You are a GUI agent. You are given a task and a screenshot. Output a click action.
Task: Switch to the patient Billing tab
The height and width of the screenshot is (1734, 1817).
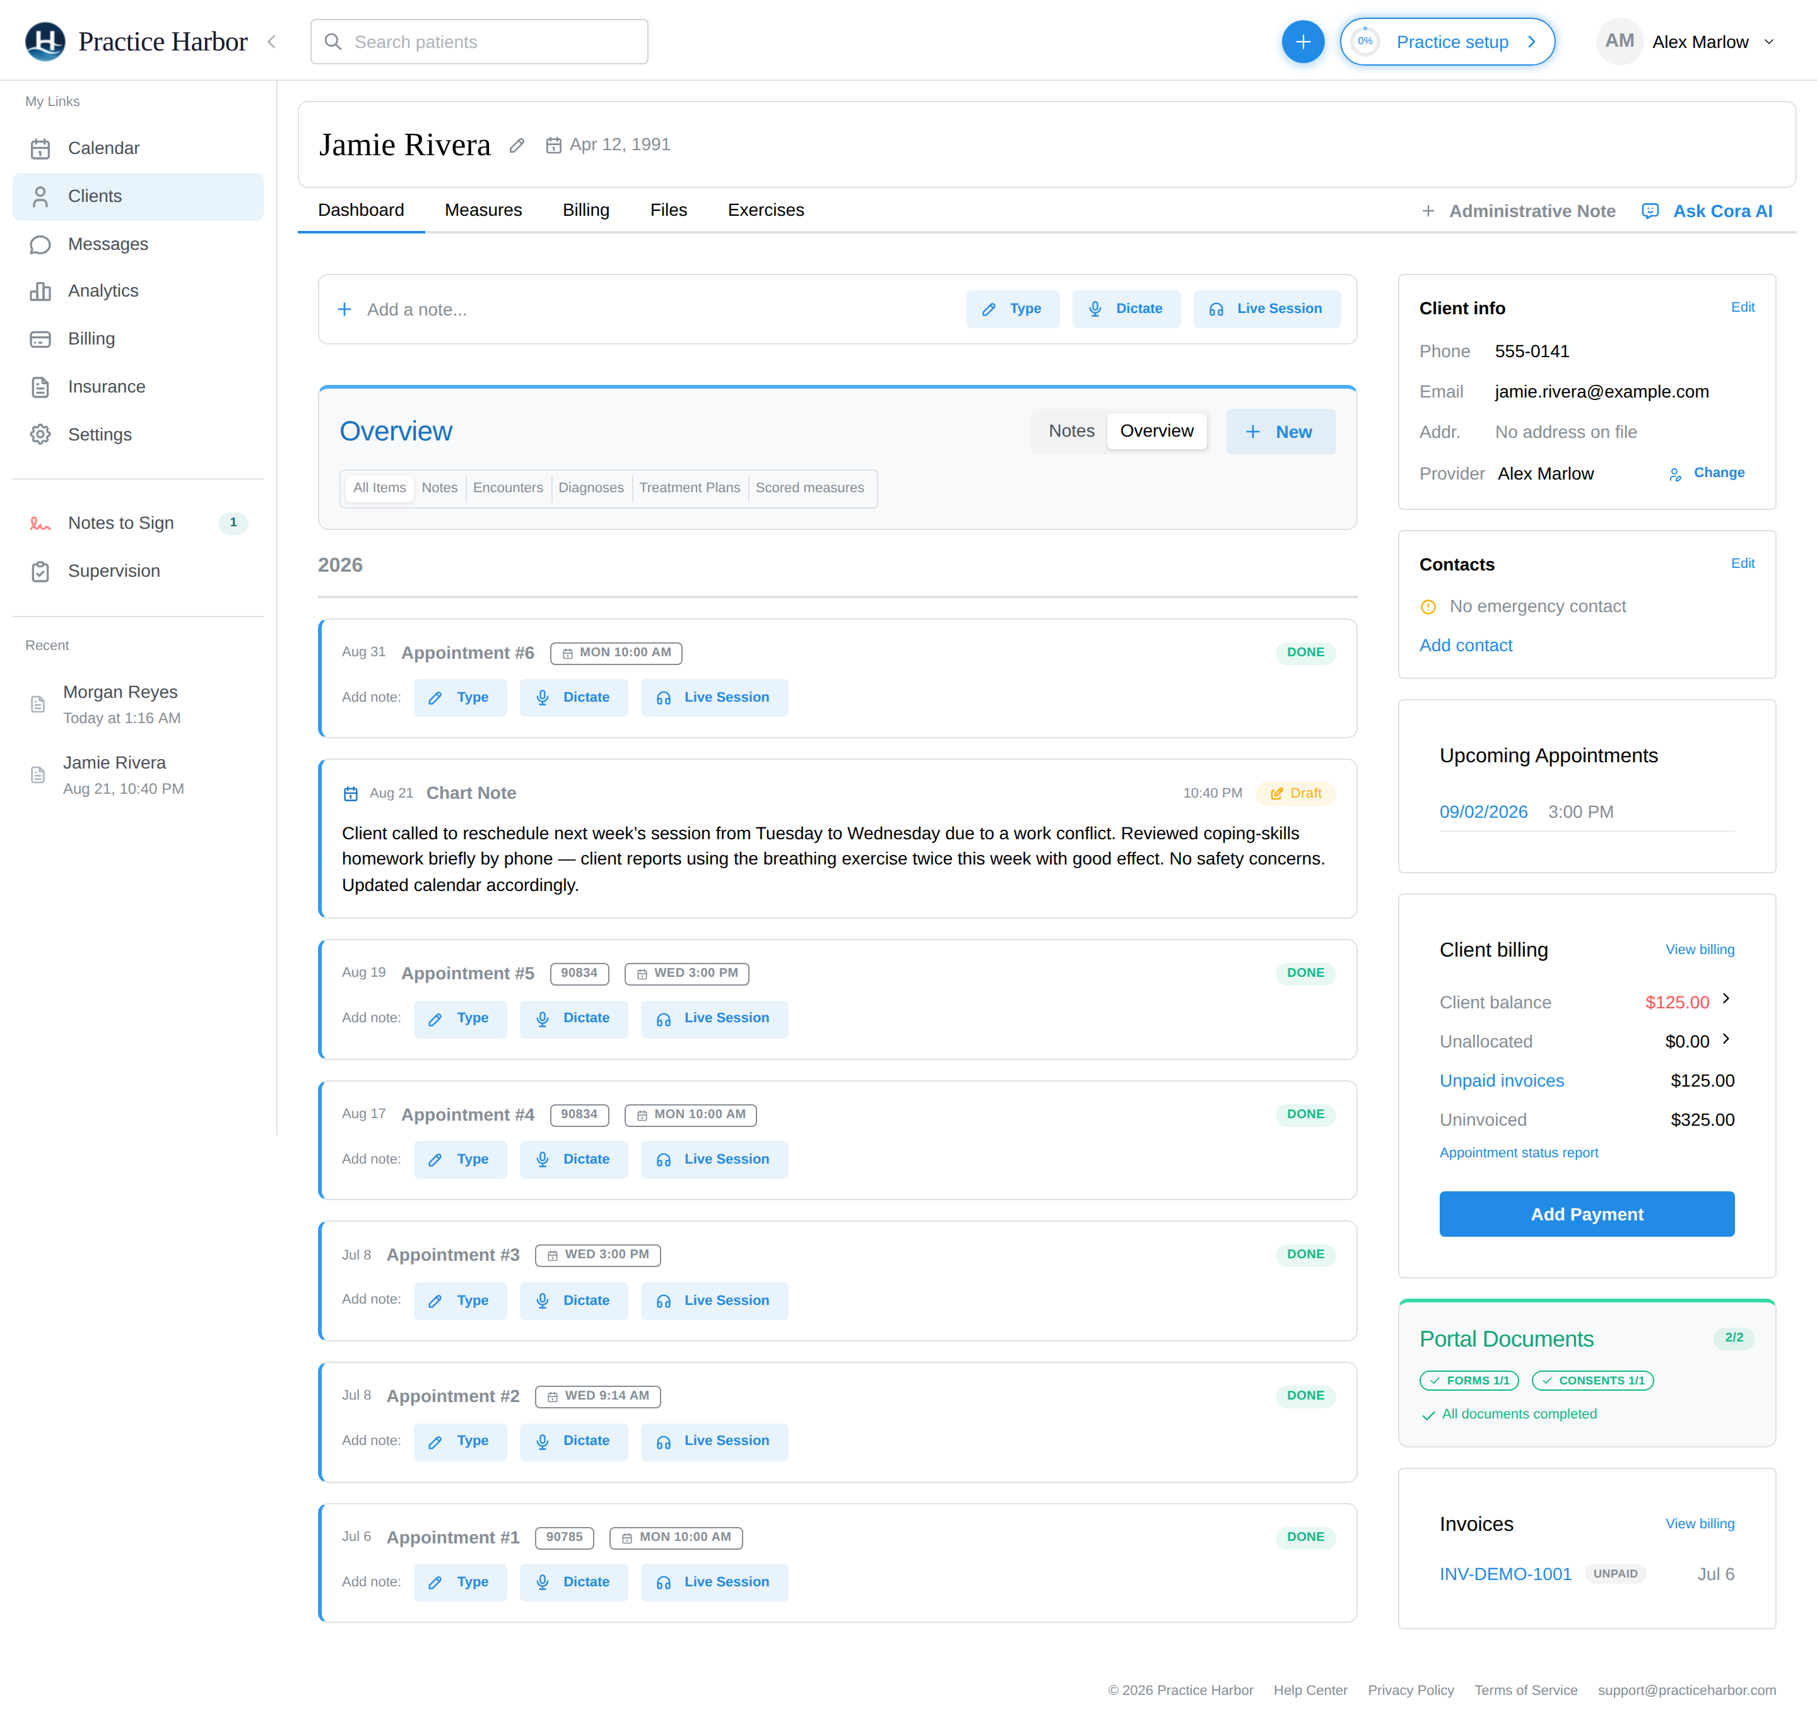pyautogui.click(x=586, y=210)
